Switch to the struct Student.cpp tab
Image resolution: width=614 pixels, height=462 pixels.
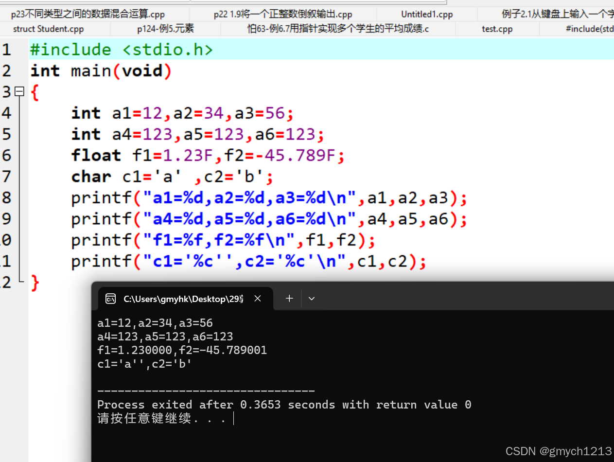(x=49, y=29)
